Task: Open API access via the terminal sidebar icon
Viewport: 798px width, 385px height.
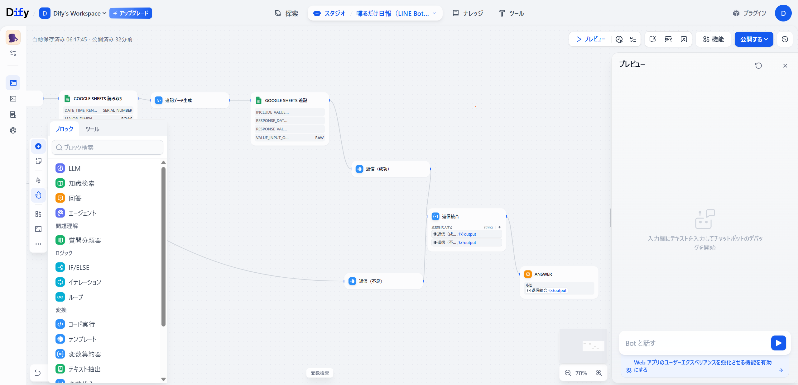Action: [x=13, y=99]
